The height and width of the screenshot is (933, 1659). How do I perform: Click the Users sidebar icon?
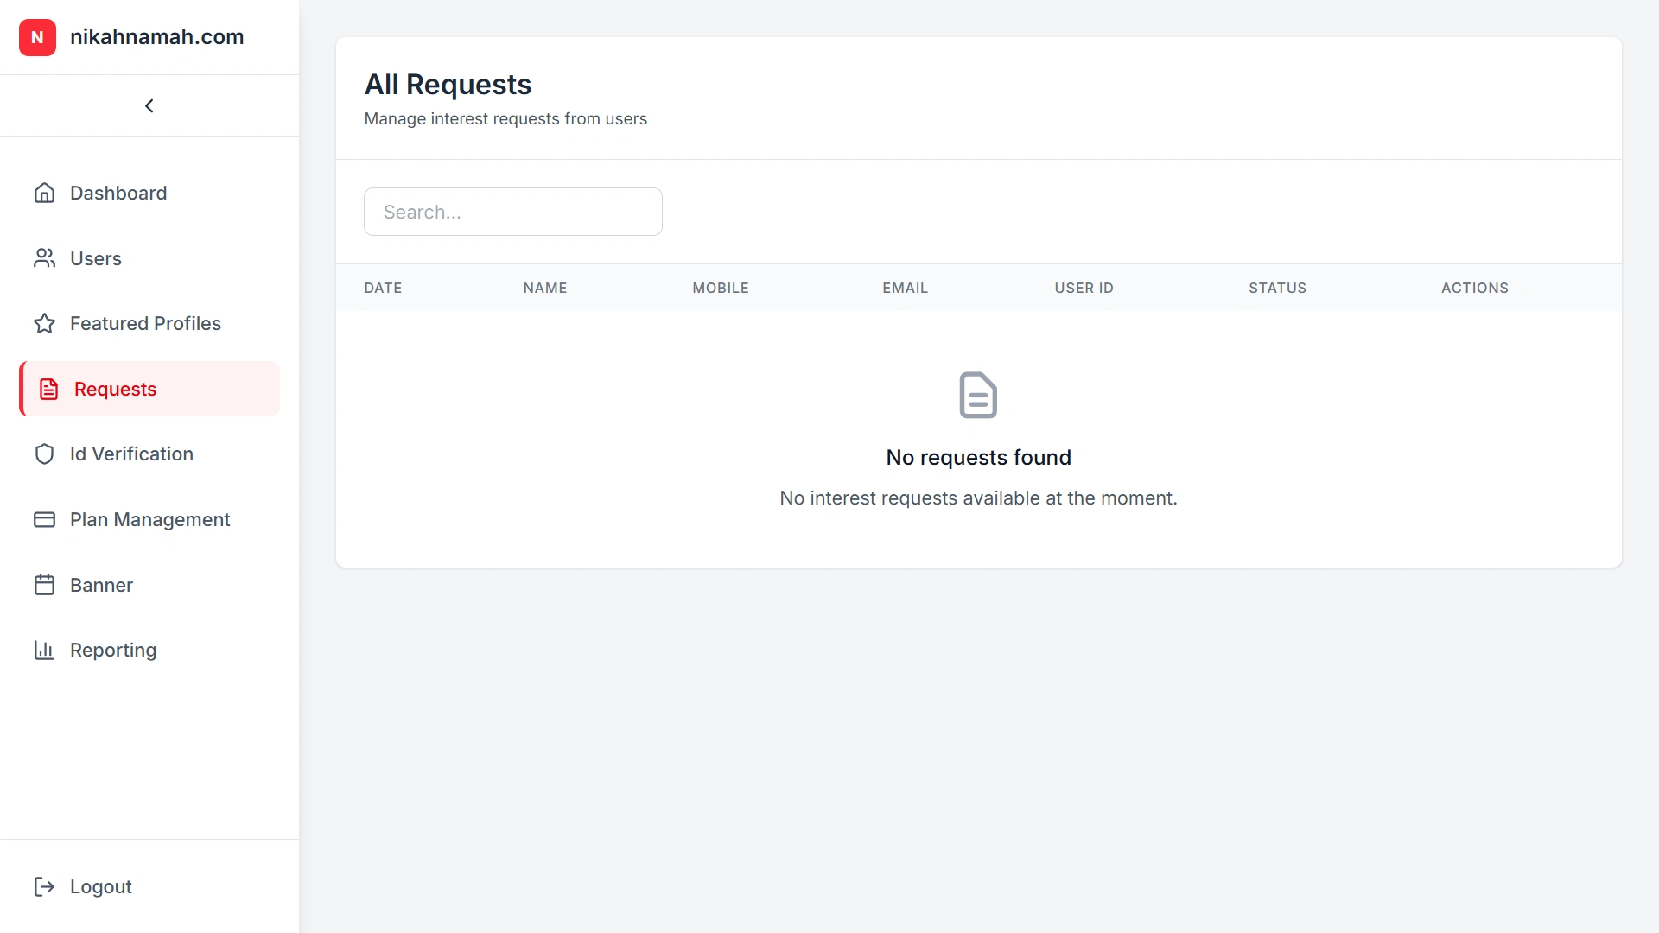coord(44,258)
